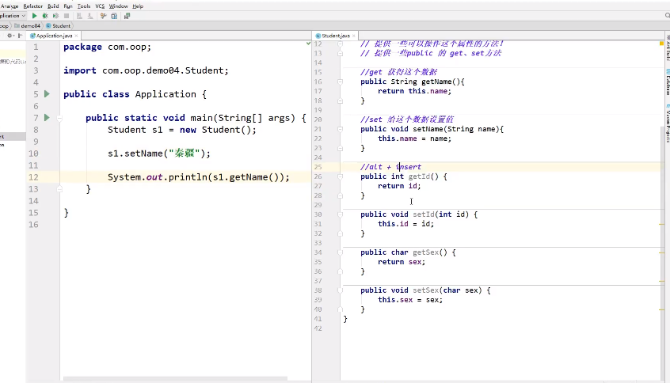Open the SDK settings wrench icon in toolbar
This screenshot has width=670, height=383.
pos(103,16)
